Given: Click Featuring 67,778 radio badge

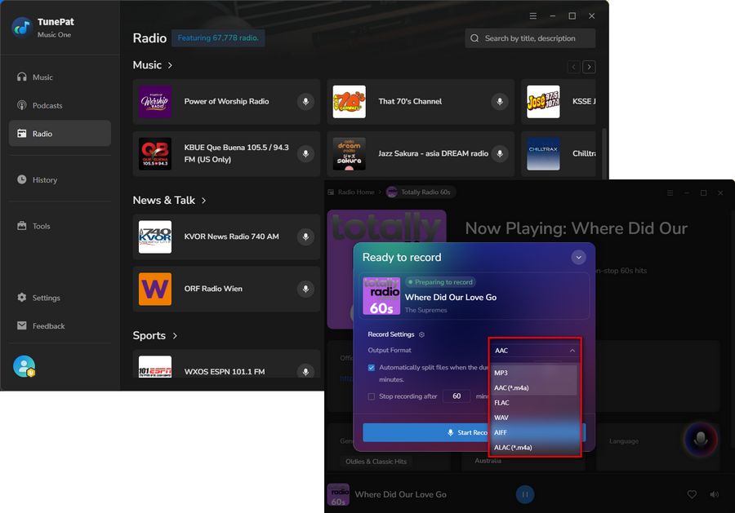Looking at the screenshot, I should point(218,38).
